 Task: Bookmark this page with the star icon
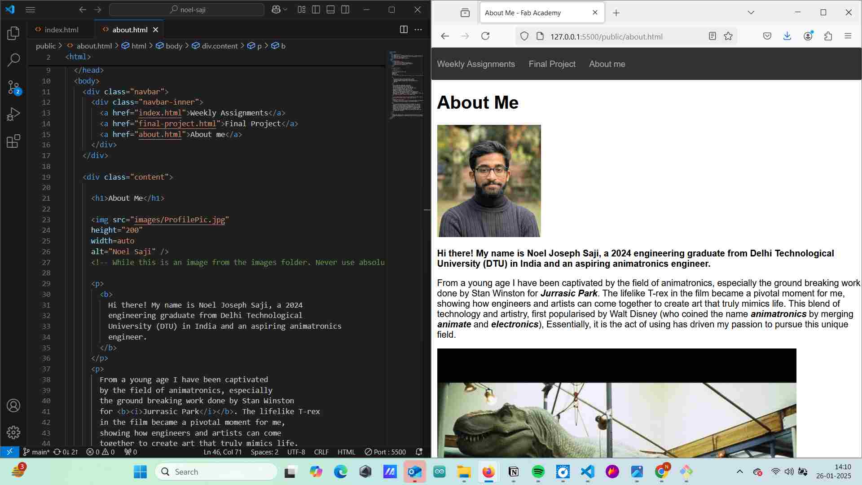click(728, 36)
